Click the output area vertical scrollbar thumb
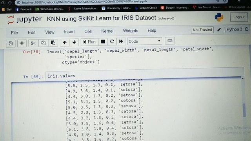This screenshot has width=251, height=141. 244,110
